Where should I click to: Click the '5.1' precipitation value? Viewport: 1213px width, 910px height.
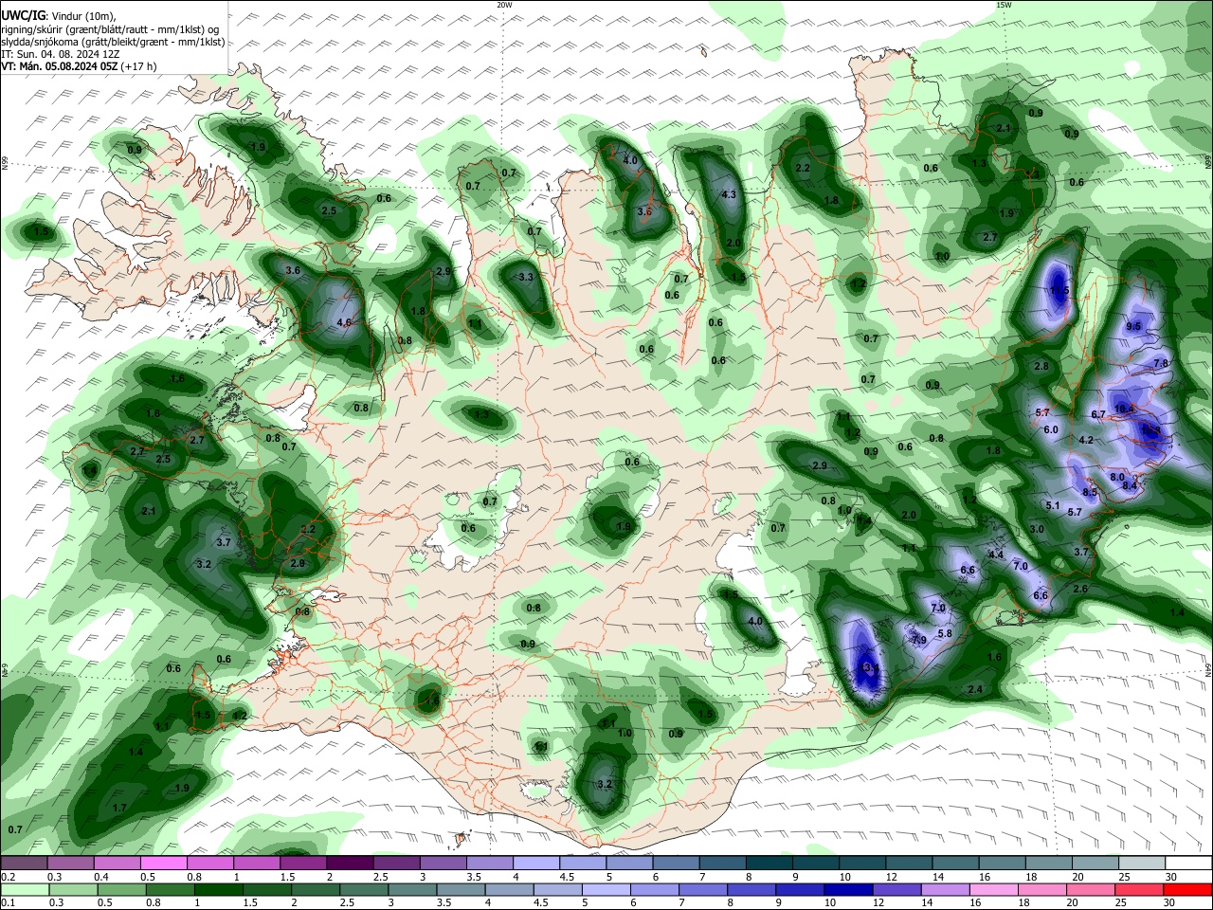click(x=1053, y=506)
